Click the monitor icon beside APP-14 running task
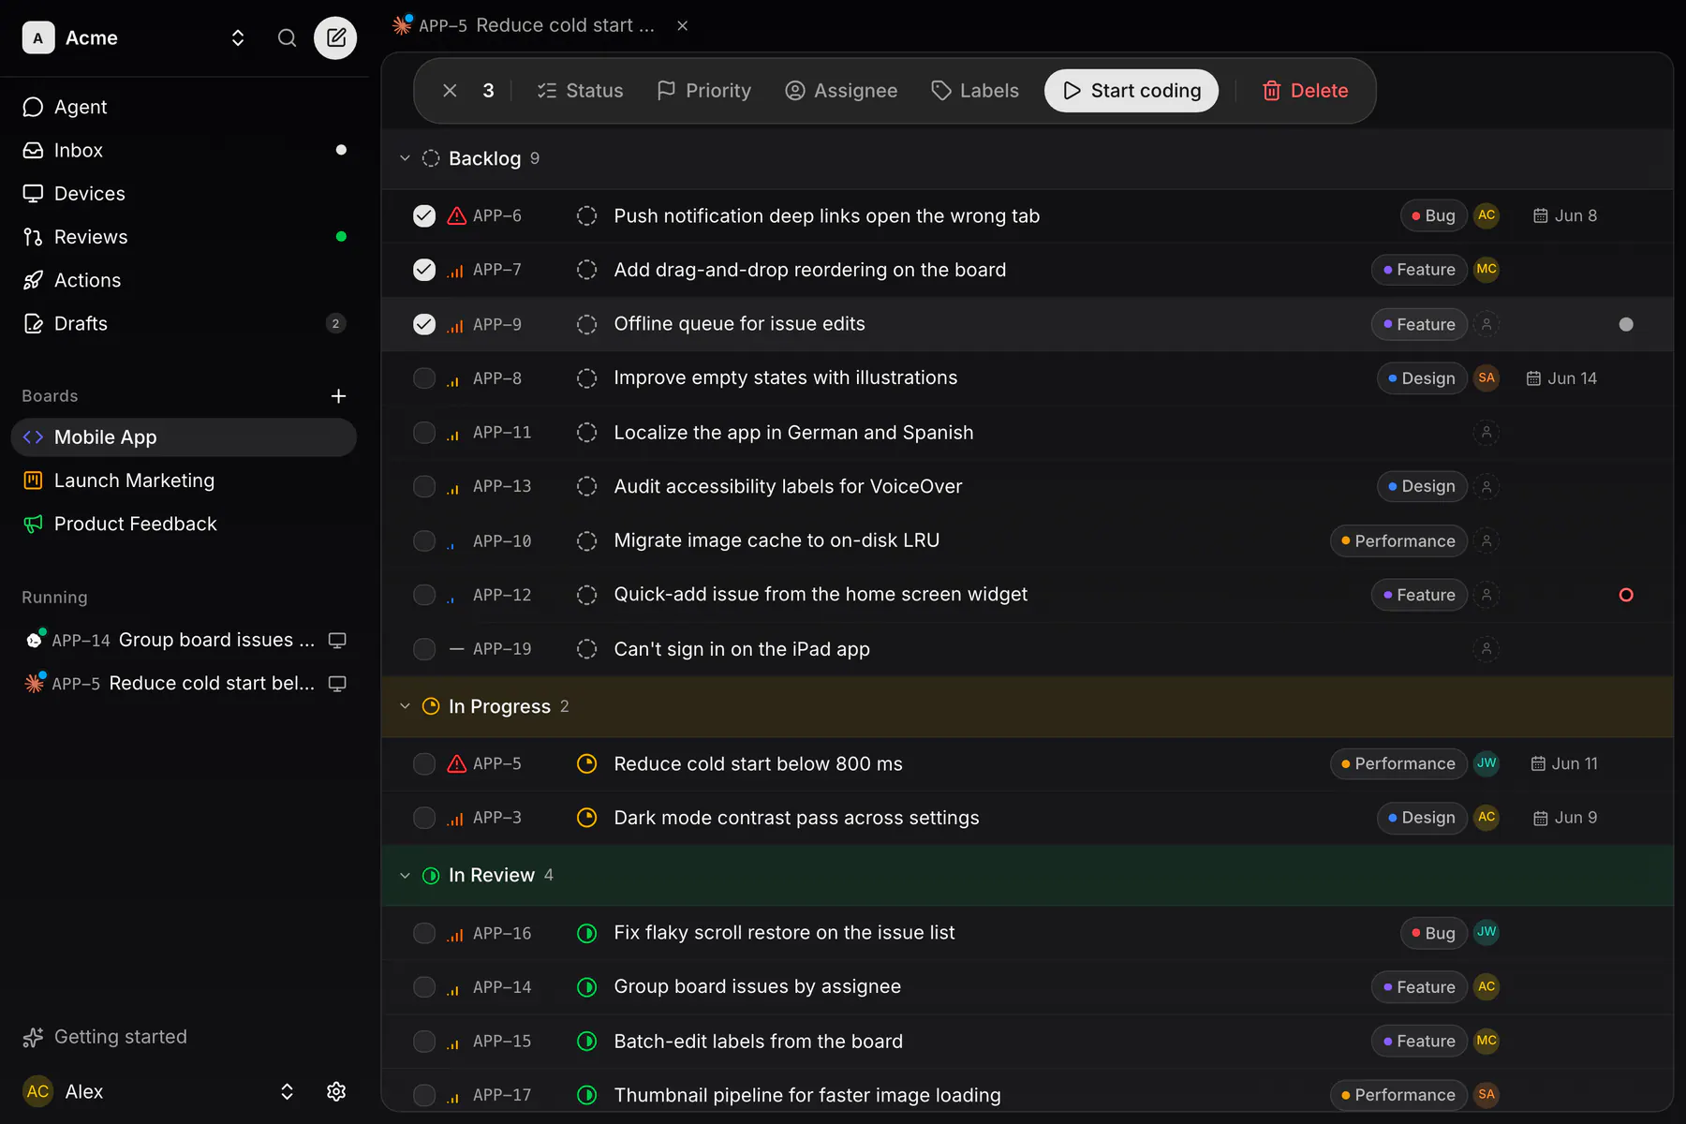The height and width of the screenshot is (1124, 1686). (x=337, y=640)
